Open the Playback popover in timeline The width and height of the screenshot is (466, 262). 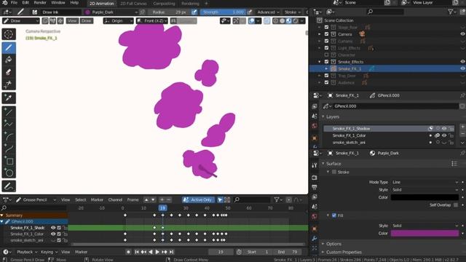[x=27, y=252]
